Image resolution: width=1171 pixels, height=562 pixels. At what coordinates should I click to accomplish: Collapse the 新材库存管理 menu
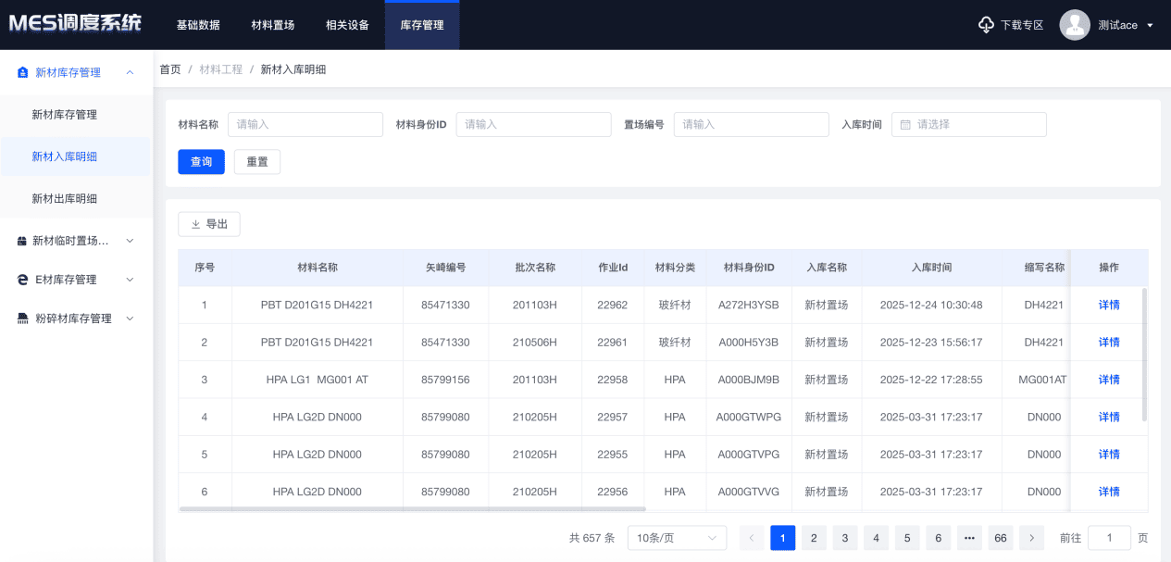(x=130, y=72)
